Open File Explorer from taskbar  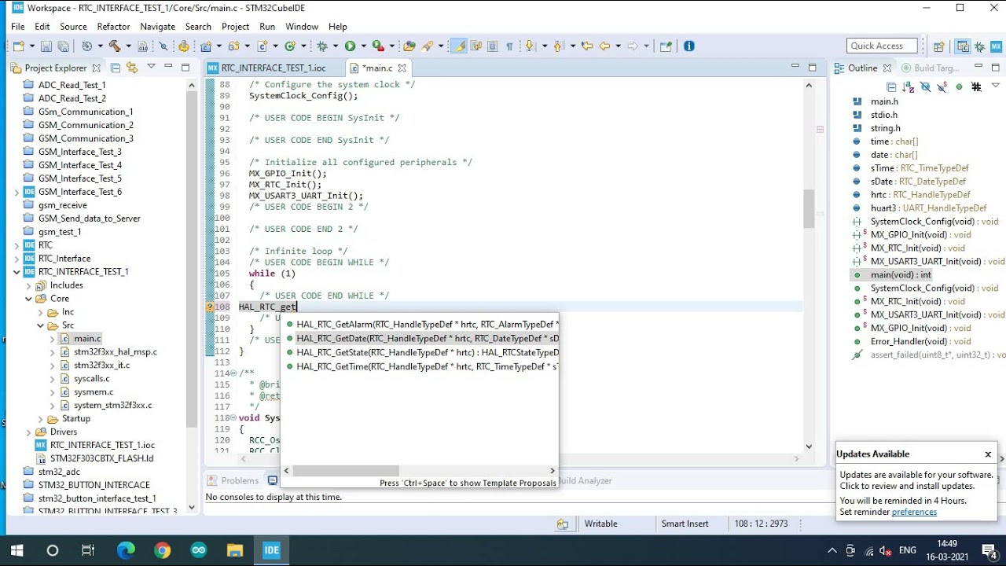click(x=234, y=550)
